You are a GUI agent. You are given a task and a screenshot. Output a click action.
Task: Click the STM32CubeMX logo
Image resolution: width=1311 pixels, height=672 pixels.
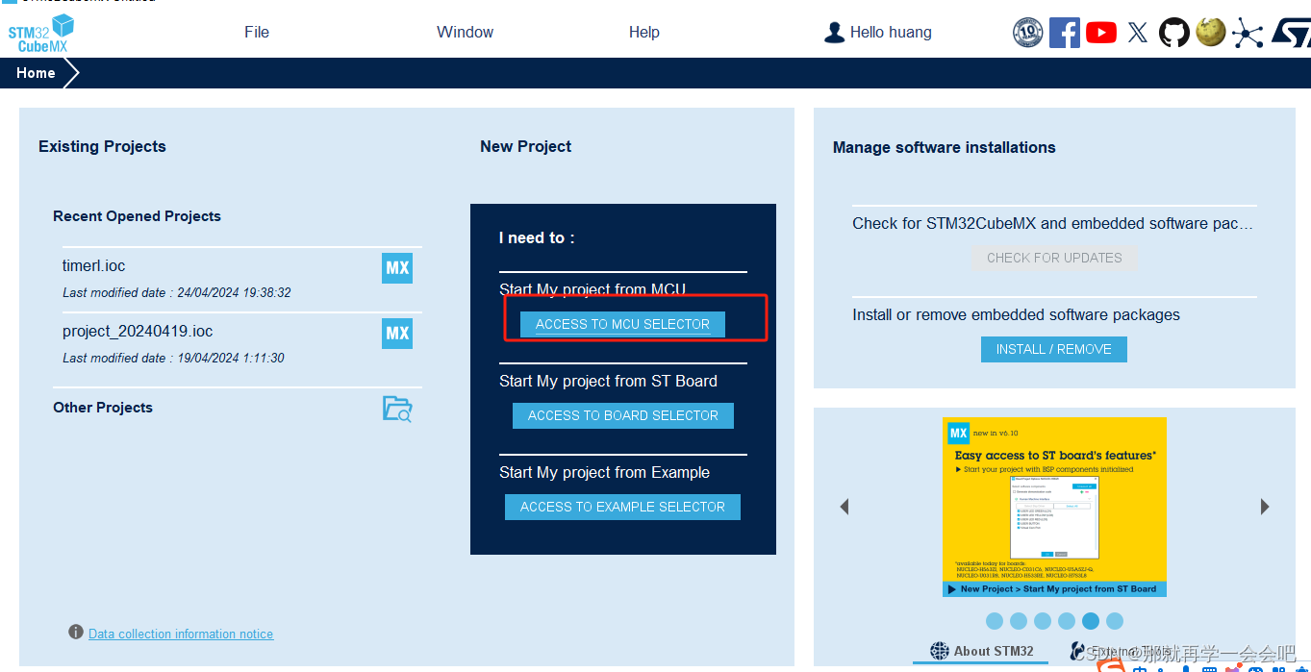pyautogui.click(x=40, y=33)
